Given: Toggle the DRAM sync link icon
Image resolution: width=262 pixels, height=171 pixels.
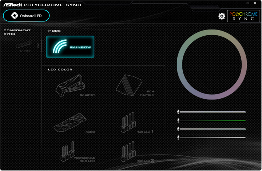Looking at the screenshot, I should (38, 46).
